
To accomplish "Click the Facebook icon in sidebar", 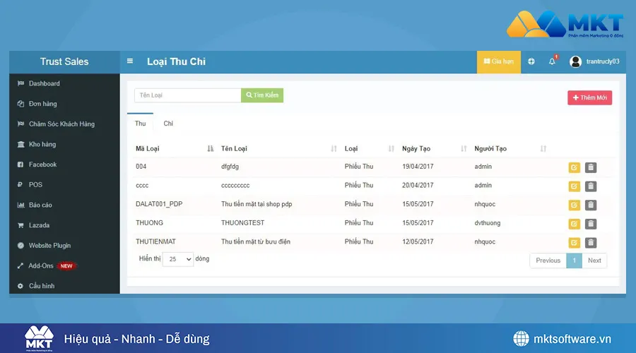I will [20, 164].
